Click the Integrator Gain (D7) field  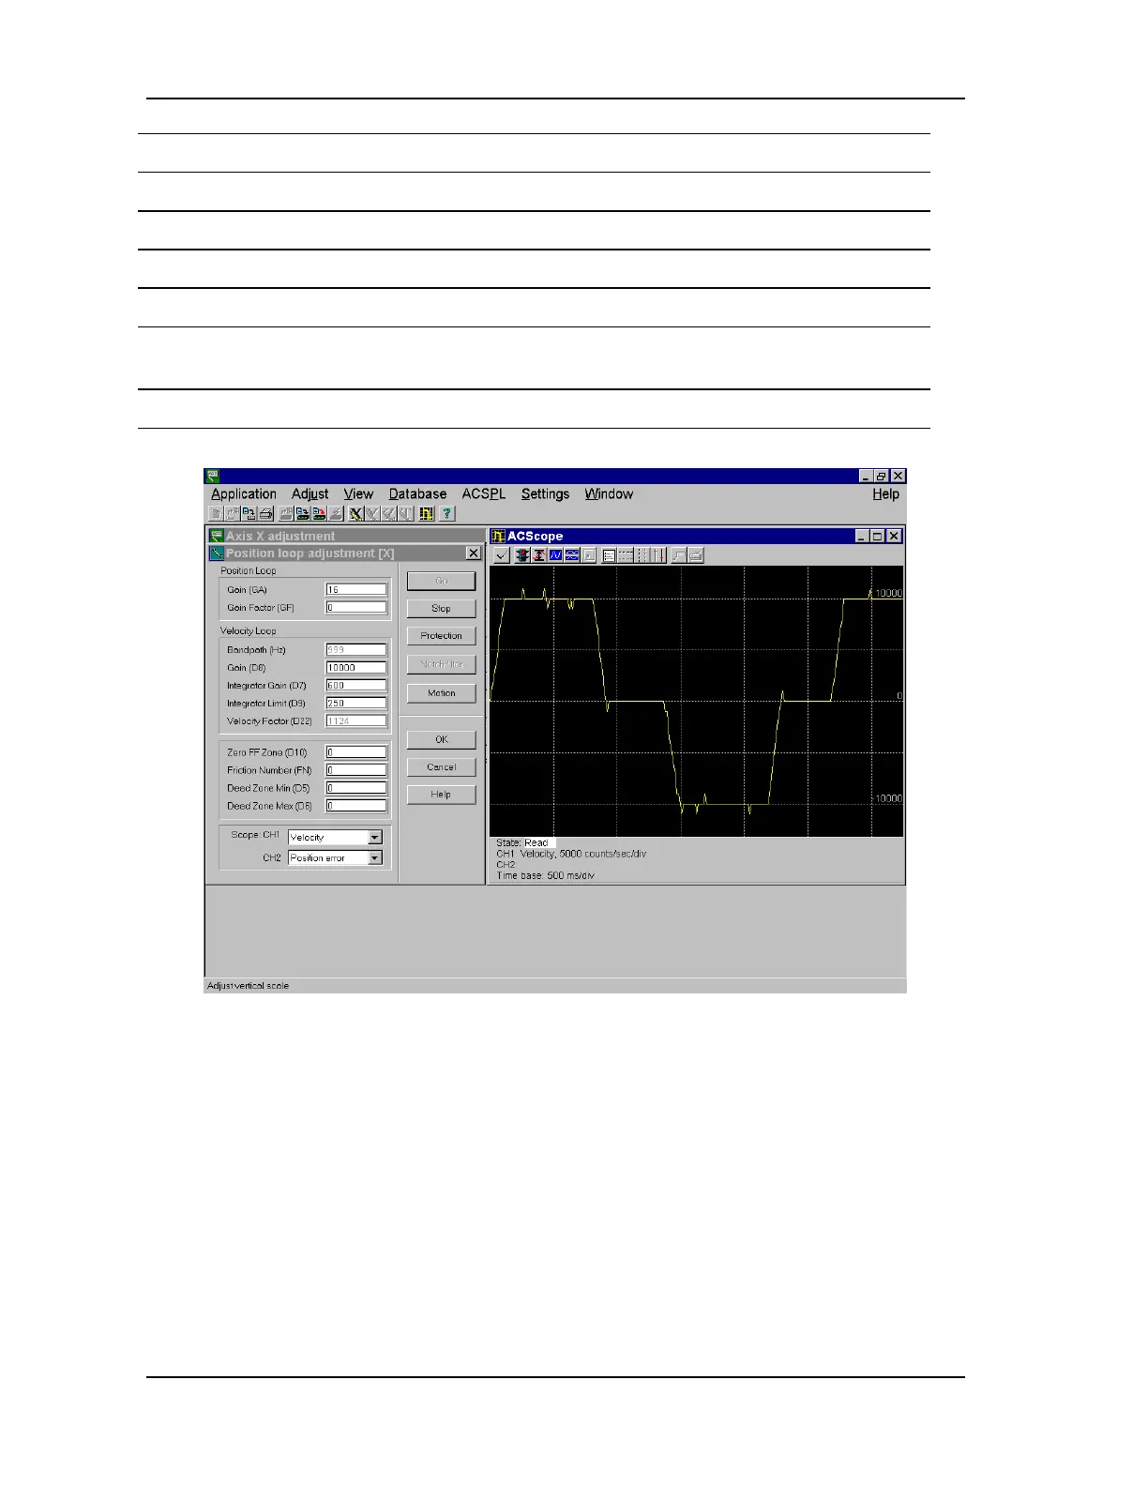[x=355, y=685]
